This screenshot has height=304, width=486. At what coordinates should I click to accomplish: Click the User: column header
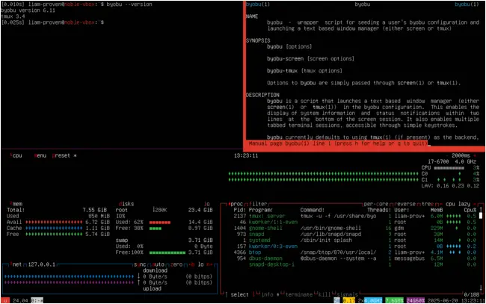pyautogui.click(x=402, y=210)
